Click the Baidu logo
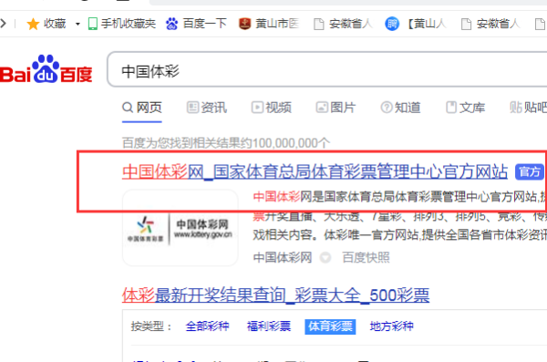This screenshot has width=547, height=362. pyautogui.click(x=46, y=69)
